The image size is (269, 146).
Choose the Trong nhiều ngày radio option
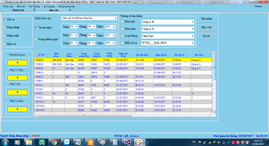(35, 39)
